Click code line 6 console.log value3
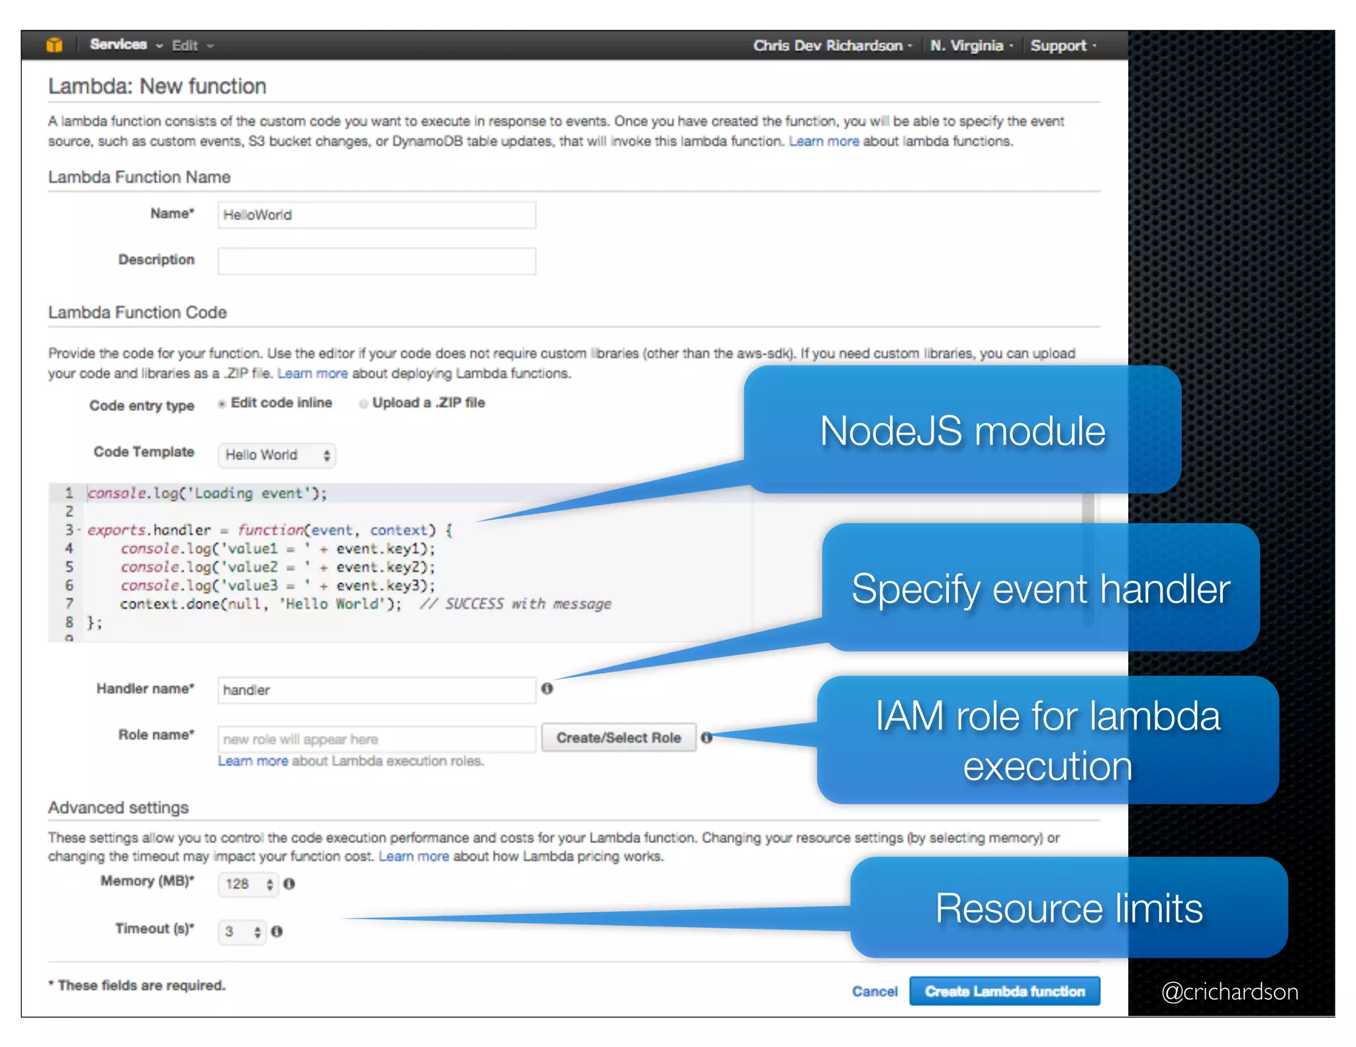Image resolution: width=1356 pixels, height=1047 pixels. coord(277,586)
